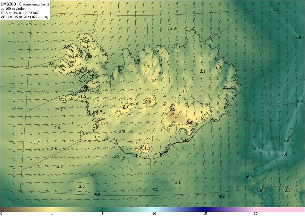Select the legend line "og 100 m vindur."
Image resolution: width=305 pixels, height=216 pixels.
coord(13,9)
